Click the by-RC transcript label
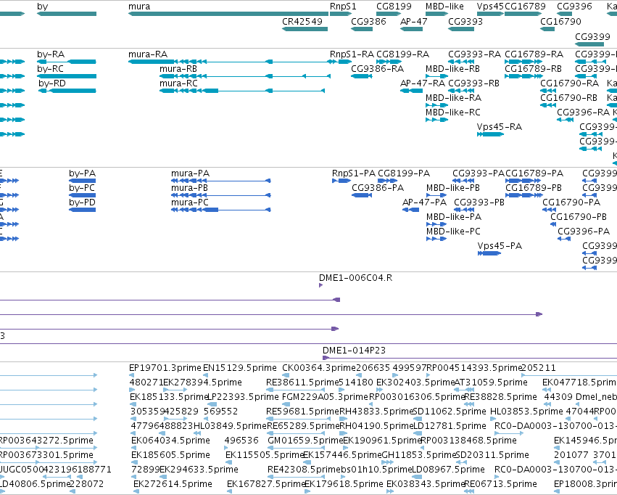This screenshot has width=617, height=495. [50, 68]
